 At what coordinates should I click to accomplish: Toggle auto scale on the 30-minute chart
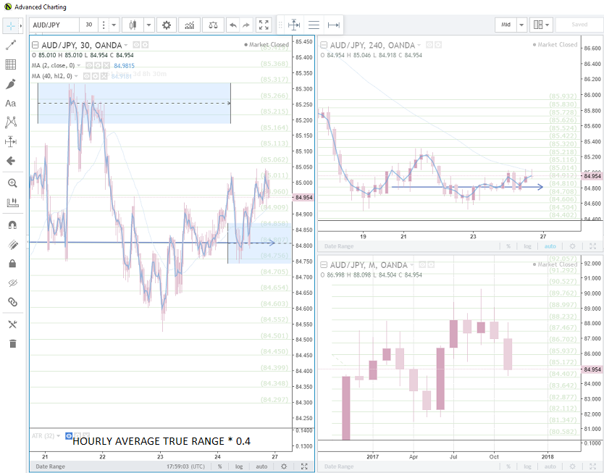(x=261, y=466)
